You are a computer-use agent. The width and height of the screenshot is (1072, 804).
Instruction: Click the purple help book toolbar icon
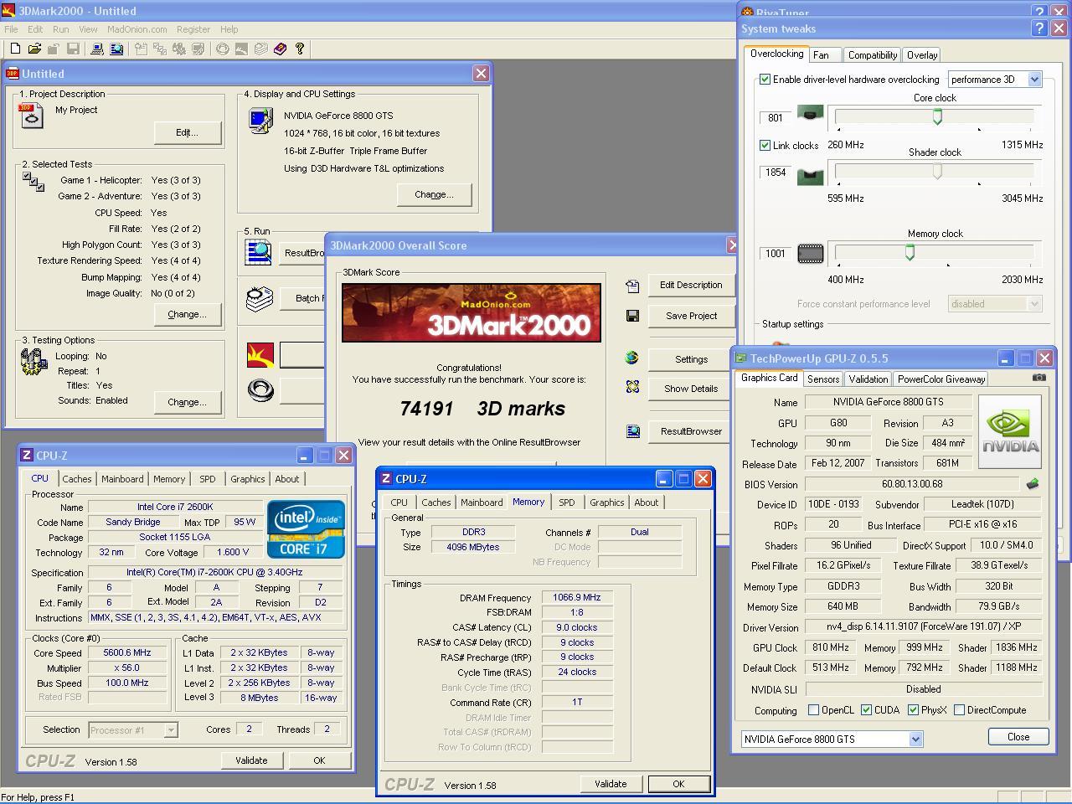[x=280, y=49]
